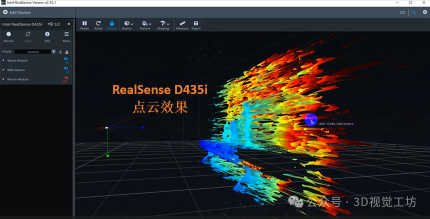Click the USB 3.2 indicator

53,24
